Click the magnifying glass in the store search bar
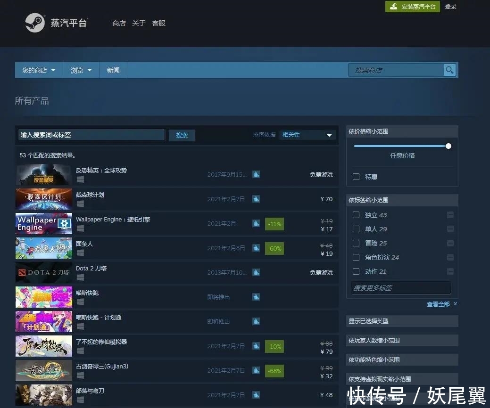Image resolution: width=490 pixels, height=408 pixels. (x=449, y=70)
